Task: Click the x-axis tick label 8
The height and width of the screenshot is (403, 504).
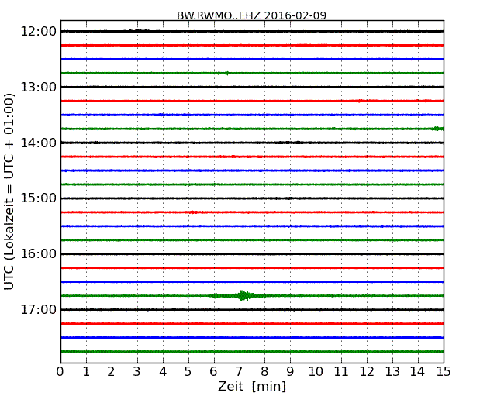Action: (265, 372)
